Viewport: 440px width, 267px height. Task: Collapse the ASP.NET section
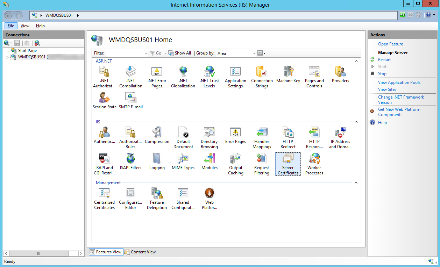(356, 60)
